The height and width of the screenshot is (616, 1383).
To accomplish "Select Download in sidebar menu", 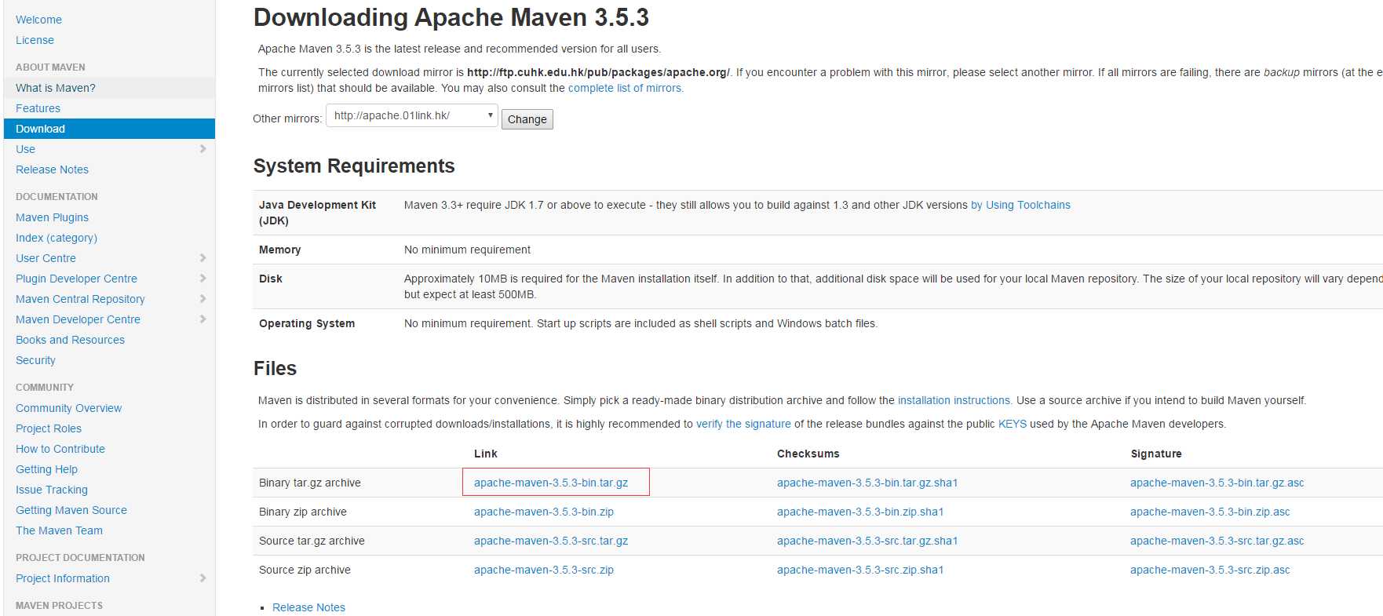I will coord(109,129).
